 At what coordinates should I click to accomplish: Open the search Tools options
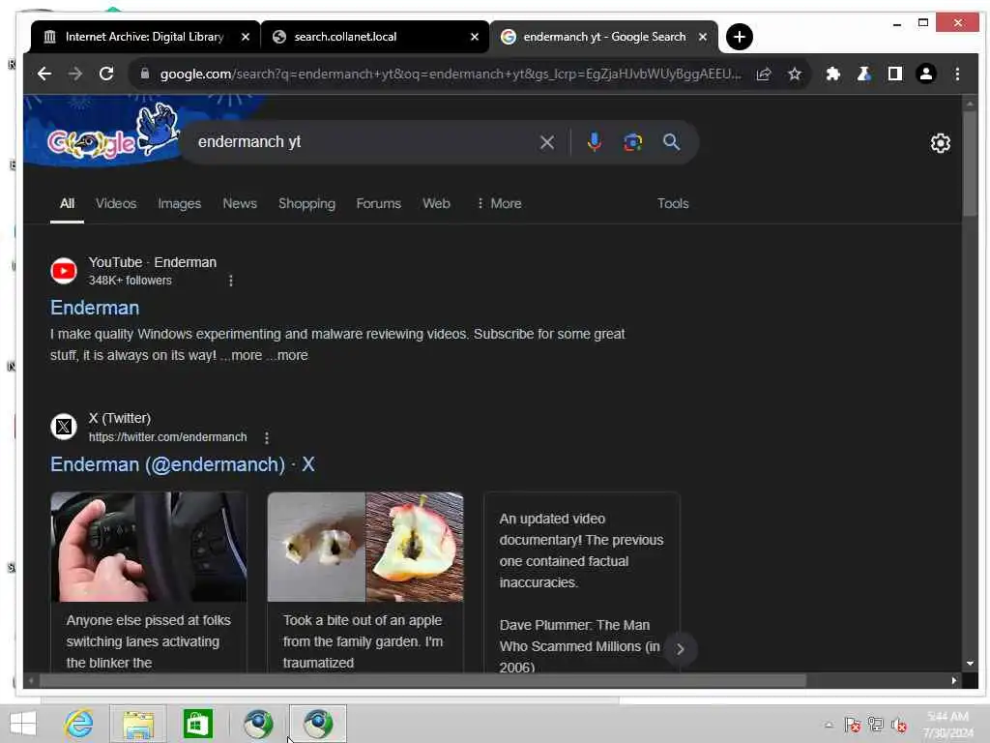[x=673, y=203]
